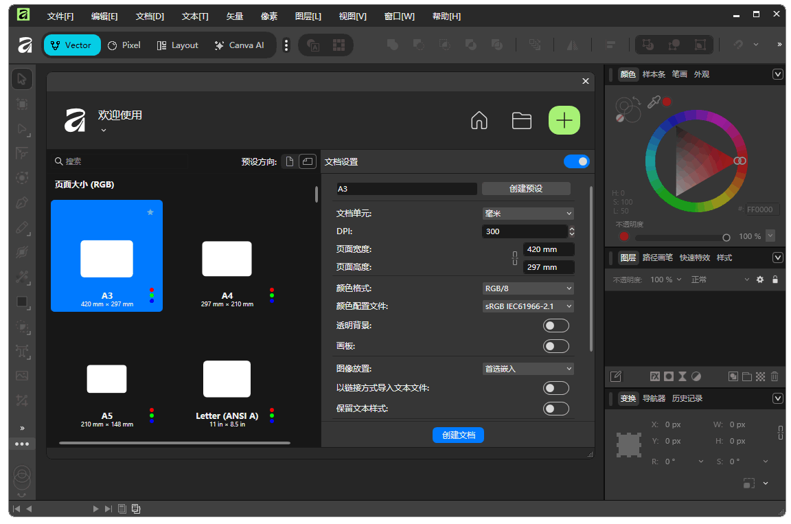Enable the 透明背景 toggle
791x524 pixels.
(x=555, y=326)
